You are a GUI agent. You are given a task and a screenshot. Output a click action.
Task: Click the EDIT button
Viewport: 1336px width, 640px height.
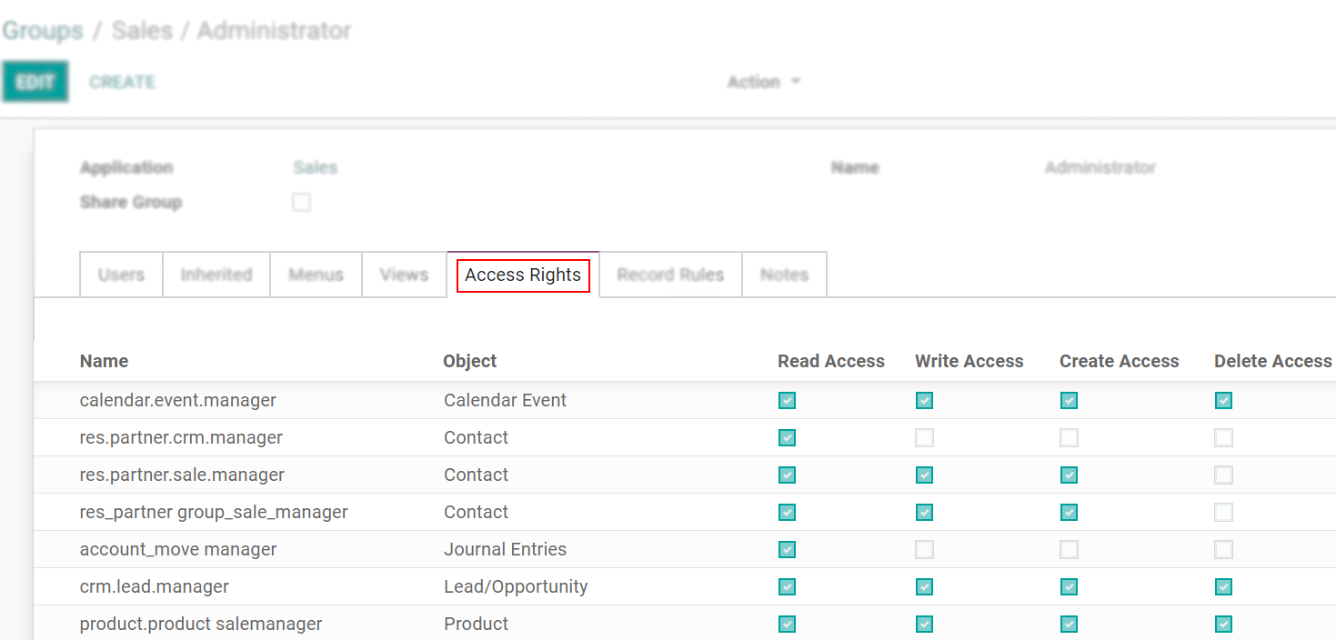(x=35, y=81)
